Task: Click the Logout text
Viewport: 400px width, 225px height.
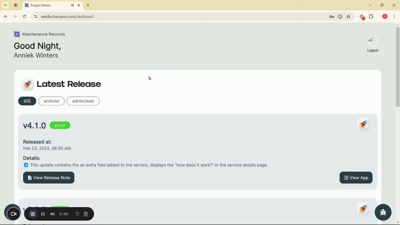Action: [372, 50]
